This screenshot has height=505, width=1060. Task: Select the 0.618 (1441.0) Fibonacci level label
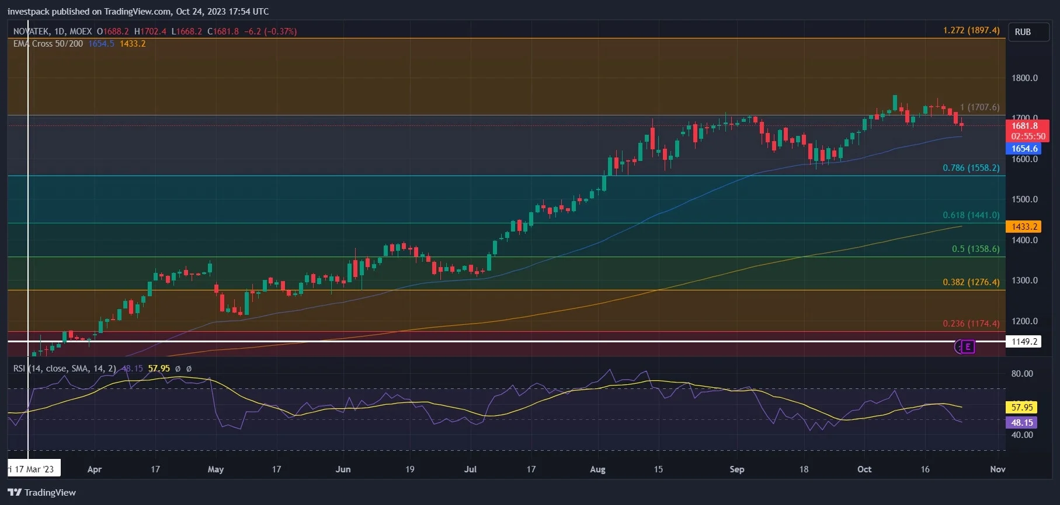click(x=971, y=215)
